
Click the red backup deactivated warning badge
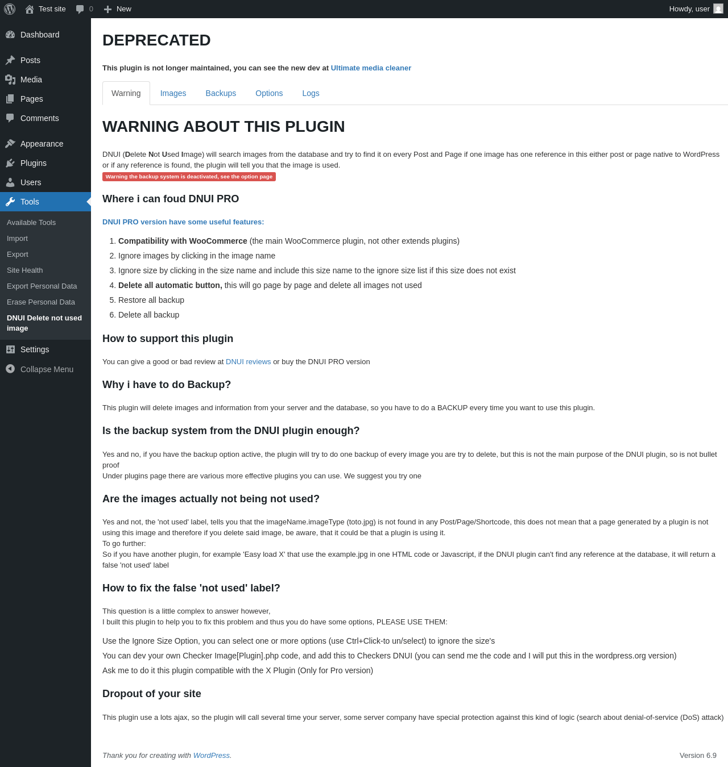189,177
